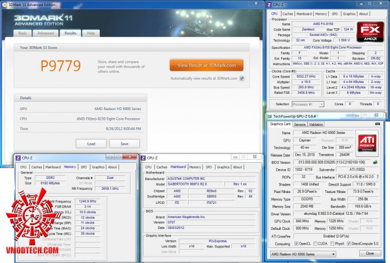Click the CPU-Z icon in the top-right CPU window title bar
Image resolution: width=390 pixels, height=263 pixels.
pyautogui.click(x=269, y=4)
